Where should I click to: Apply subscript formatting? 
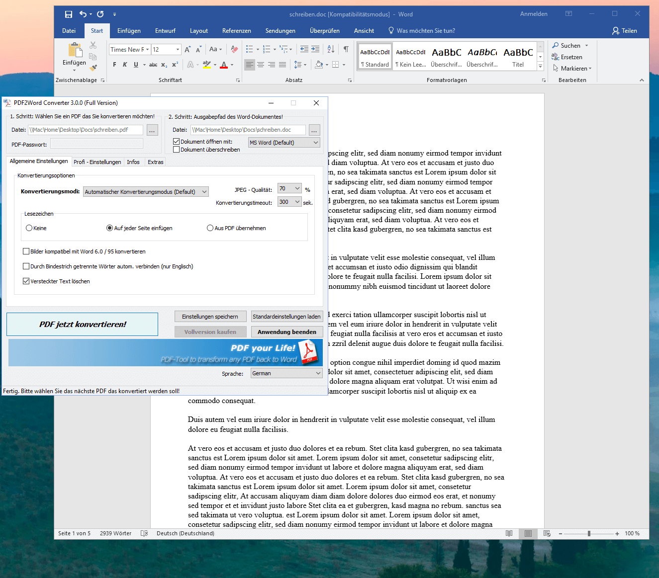tap(164, 65)
